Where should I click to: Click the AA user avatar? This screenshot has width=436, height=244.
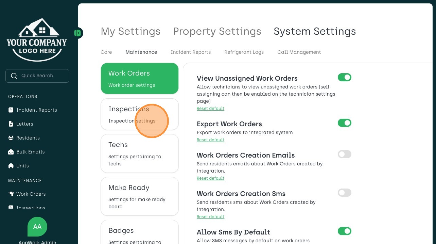click(37, 227)
